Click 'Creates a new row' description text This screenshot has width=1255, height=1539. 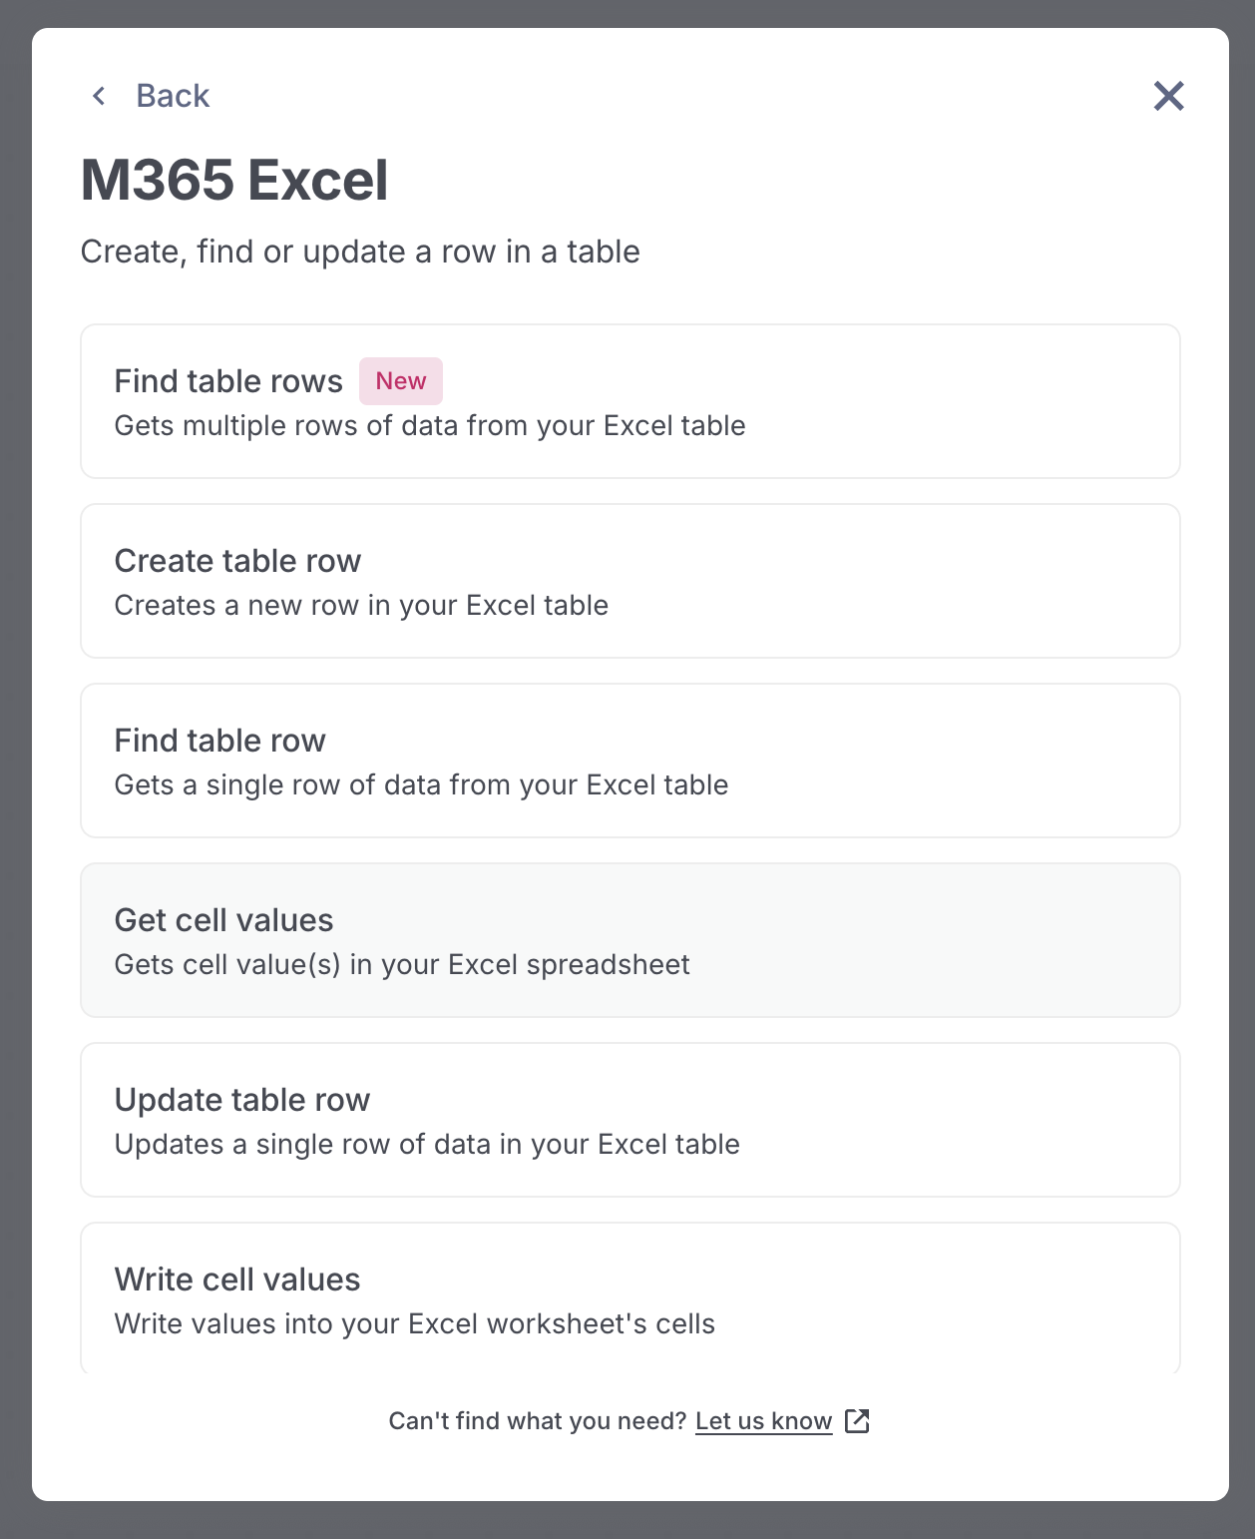point(361,606)
